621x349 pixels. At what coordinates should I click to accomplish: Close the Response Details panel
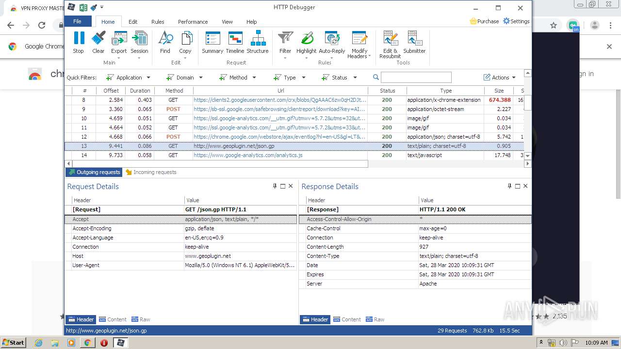pyautogui.click(x=525, y=186)
